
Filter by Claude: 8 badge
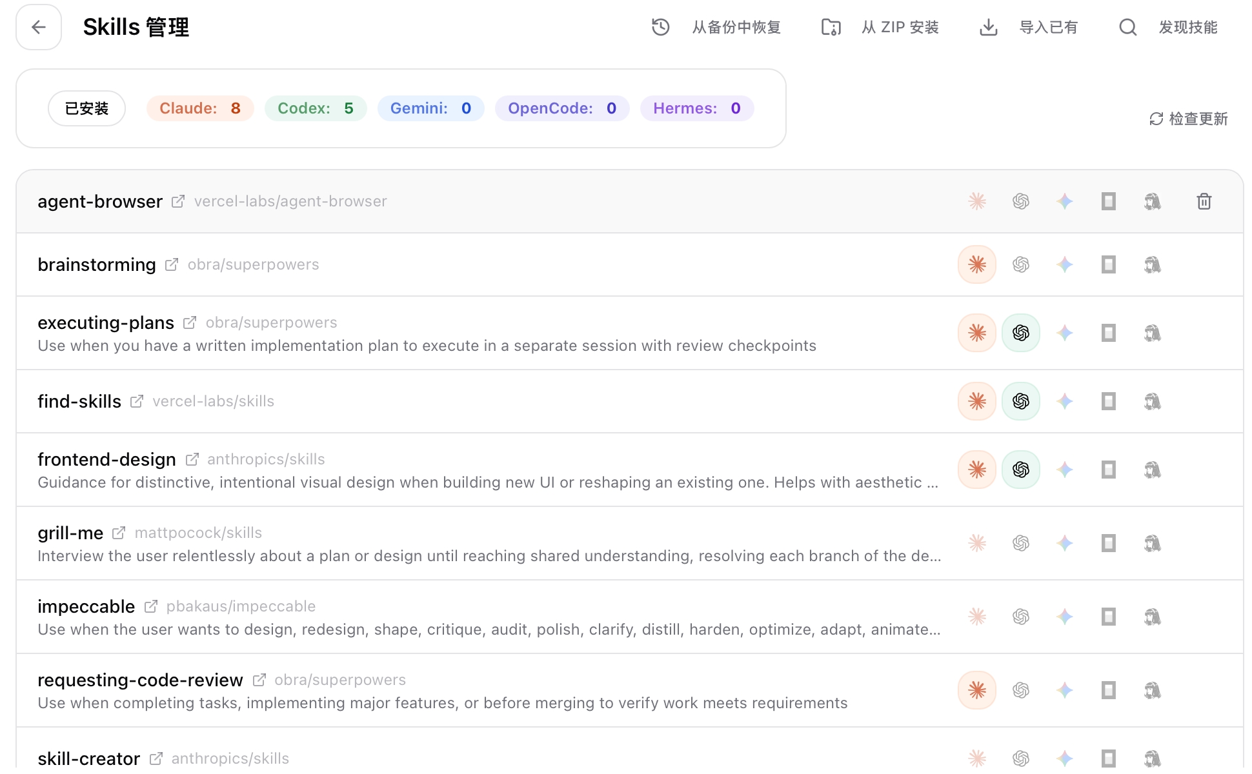200,108
